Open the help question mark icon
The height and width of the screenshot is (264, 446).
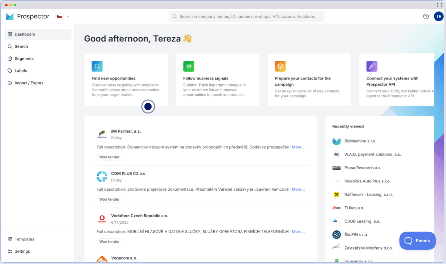click(x=426, y=16)
